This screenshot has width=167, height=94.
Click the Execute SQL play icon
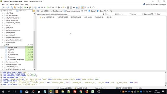(59, 8)
